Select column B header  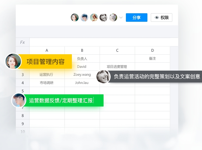click(82, 51)
